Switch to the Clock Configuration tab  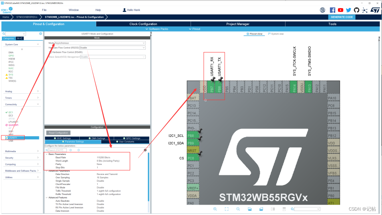[143, 24]
